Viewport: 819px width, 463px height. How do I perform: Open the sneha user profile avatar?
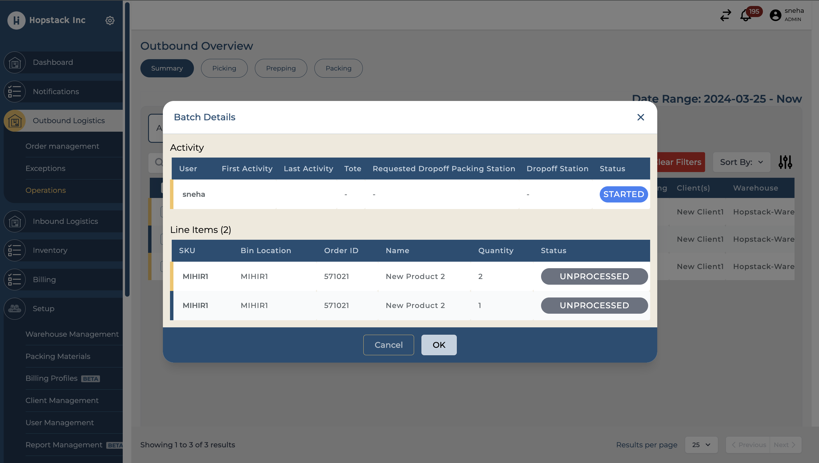tap(775, 15)
